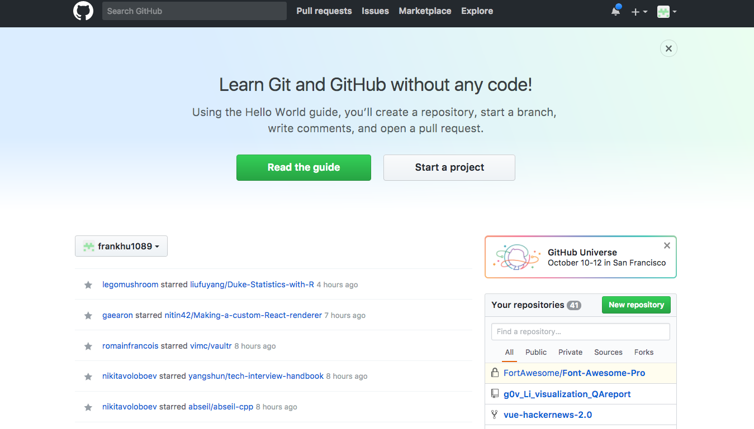Click lock icon next to Font-Awesome-Pro
This screenshot has width=754, height=429.
(495, 373)
